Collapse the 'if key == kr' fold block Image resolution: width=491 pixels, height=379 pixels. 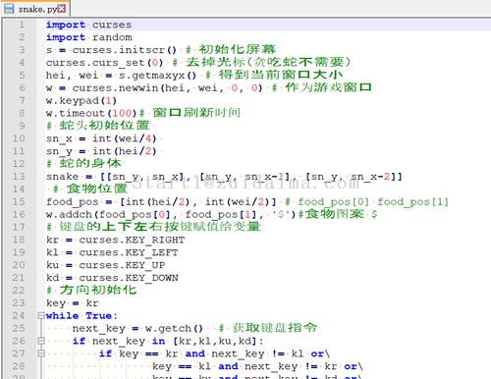pyautogui.click(x=41, y=353)
